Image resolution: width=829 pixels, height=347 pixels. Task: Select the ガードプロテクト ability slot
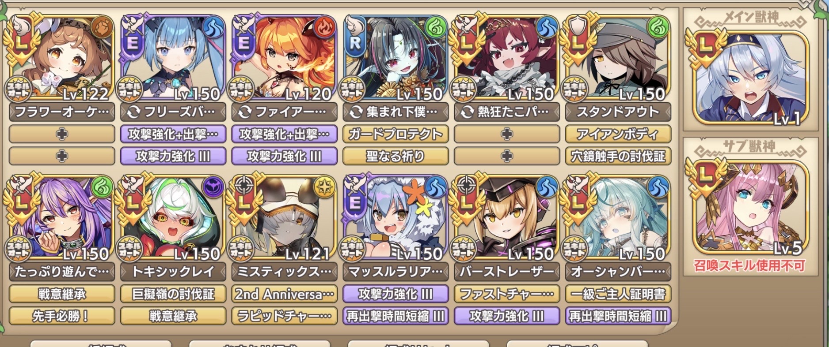click(395, 134)
